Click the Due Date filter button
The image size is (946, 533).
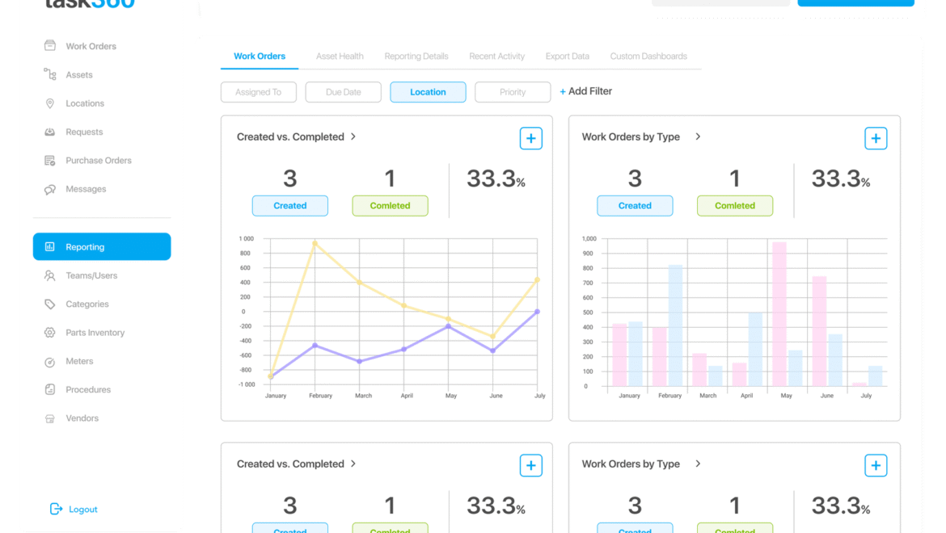tap(343, 92)
